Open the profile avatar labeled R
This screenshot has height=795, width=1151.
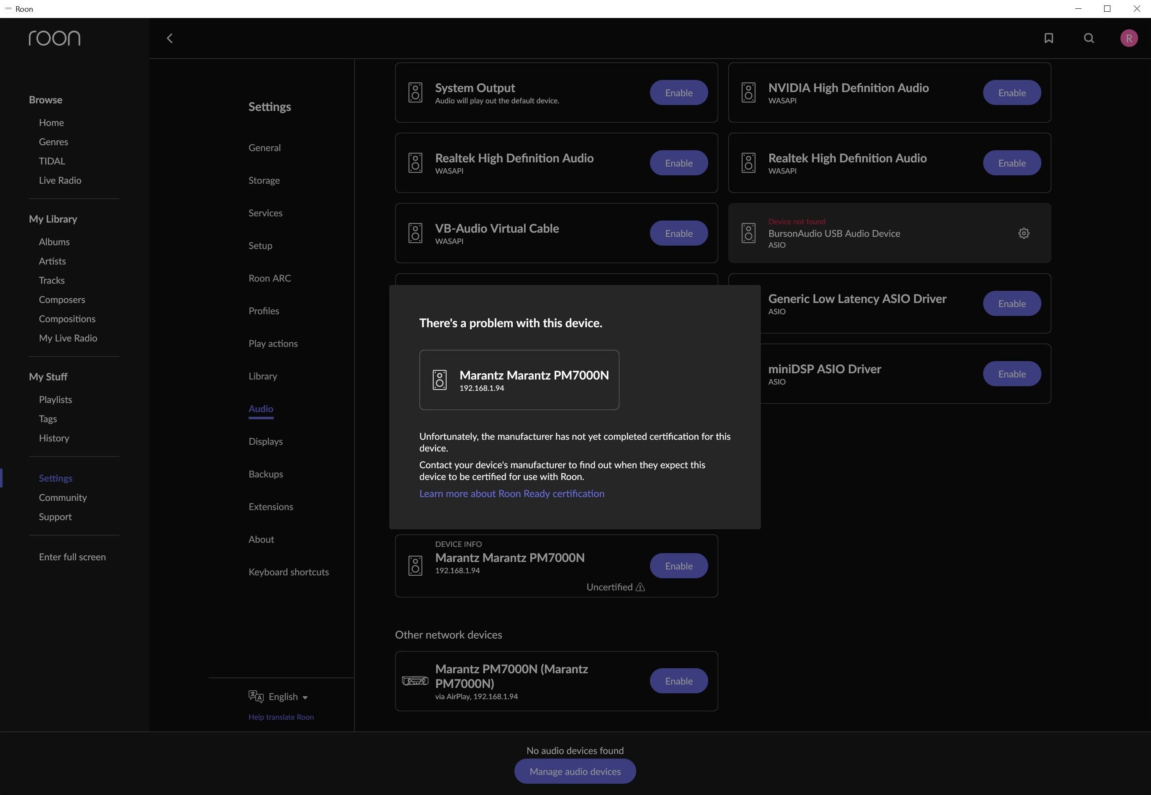click(x=1128, y=38)
